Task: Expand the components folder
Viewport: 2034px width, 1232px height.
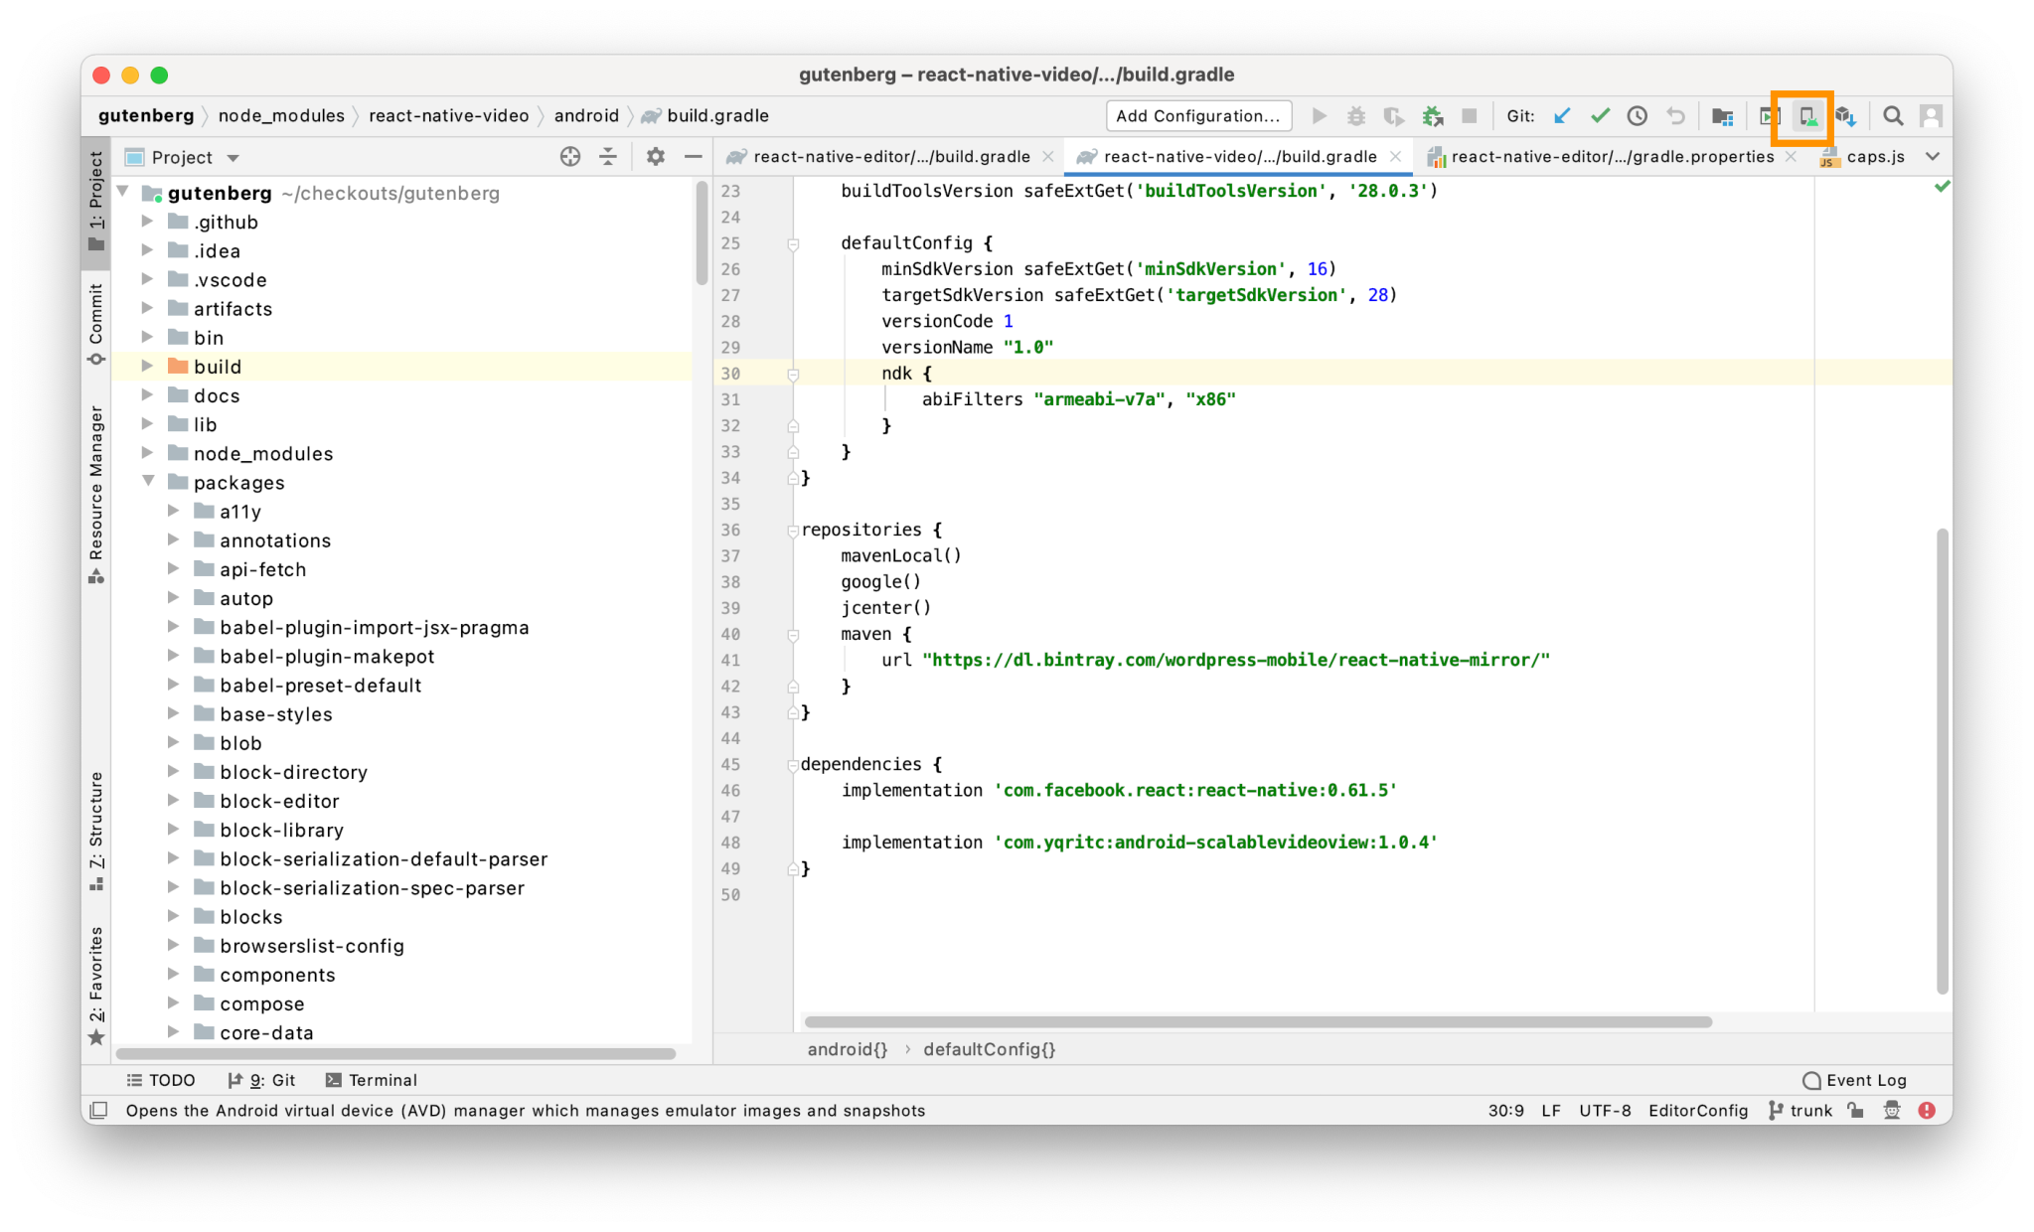Action: pyautogui.click(x=175, y=975)
